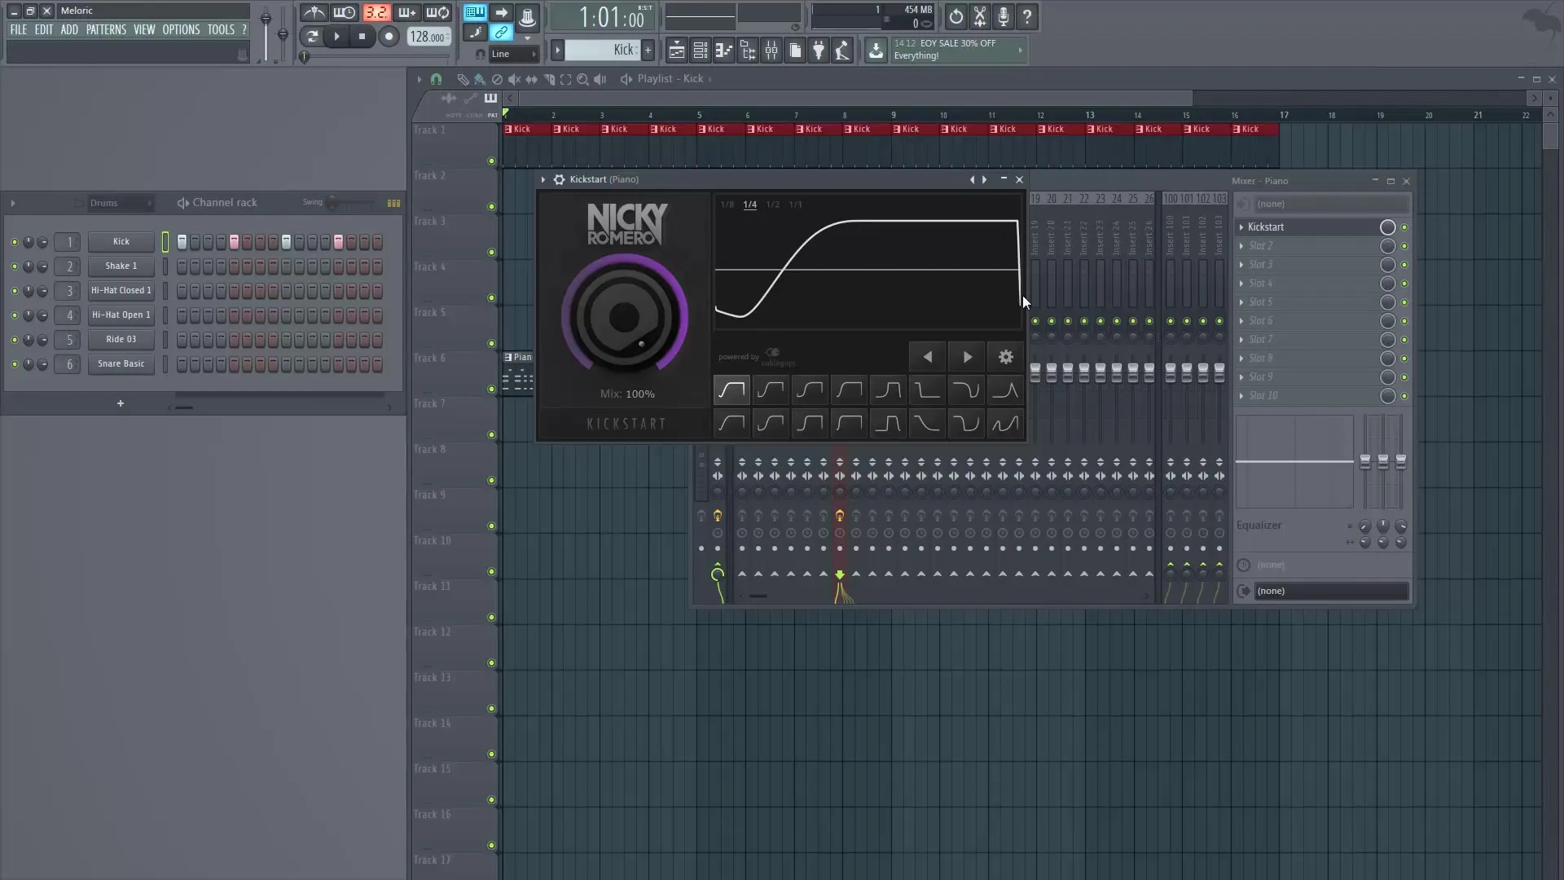
Task: Open the TOOLS menu
Action: 221,29
